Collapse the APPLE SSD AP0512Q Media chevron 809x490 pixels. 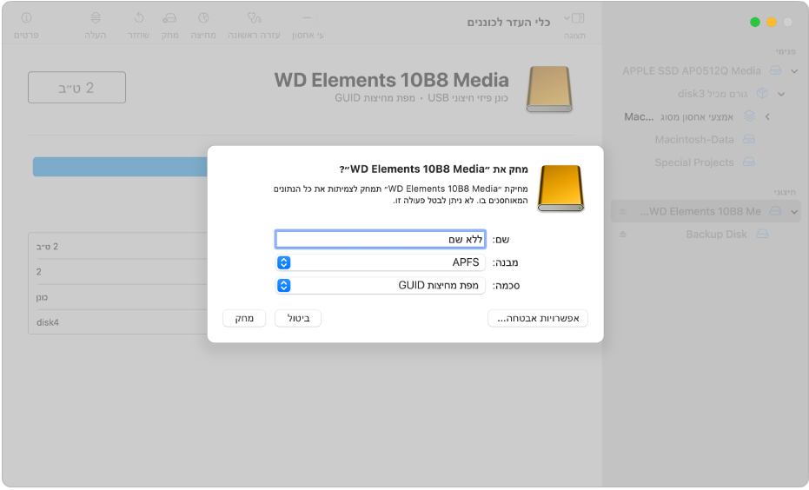coord(794,71)
